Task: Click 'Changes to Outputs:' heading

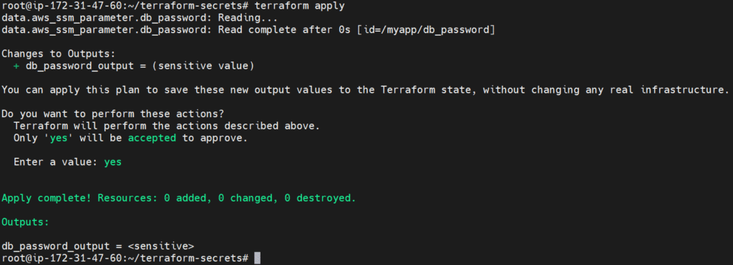Action: point(56,54)
